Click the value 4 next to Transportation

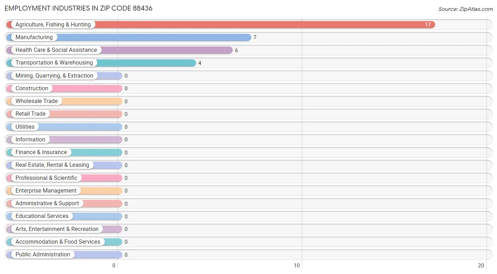pyautogui.click(x=200, y=63)
